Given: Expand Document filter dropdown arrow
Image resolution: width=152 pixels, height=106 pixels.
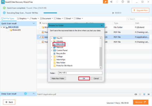Looking at the screenshot, I should point(52,18).
